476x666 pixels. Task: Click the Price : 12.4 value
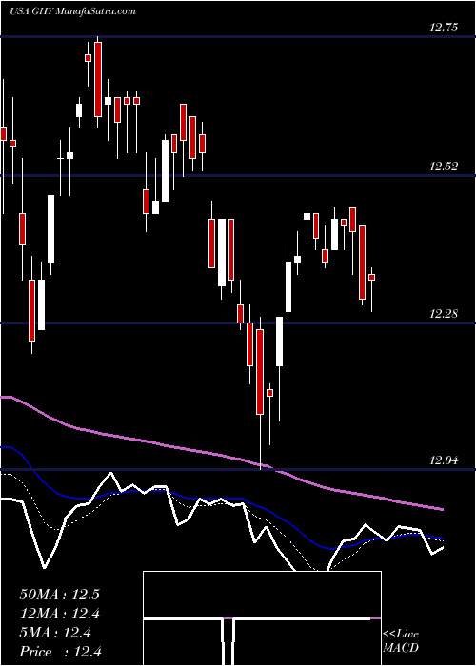click(59, 652)
